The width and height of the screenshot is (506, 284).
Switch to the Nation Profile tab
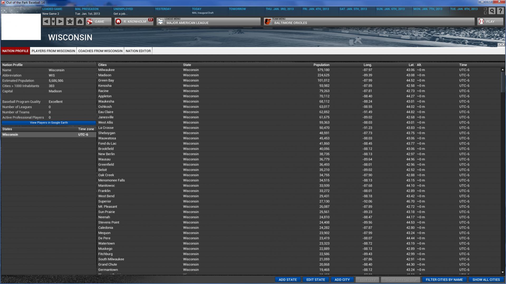tap(15, 51)
